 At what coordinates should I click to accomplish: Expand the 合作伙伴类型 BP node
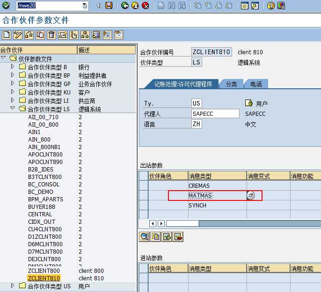[13, 75]
